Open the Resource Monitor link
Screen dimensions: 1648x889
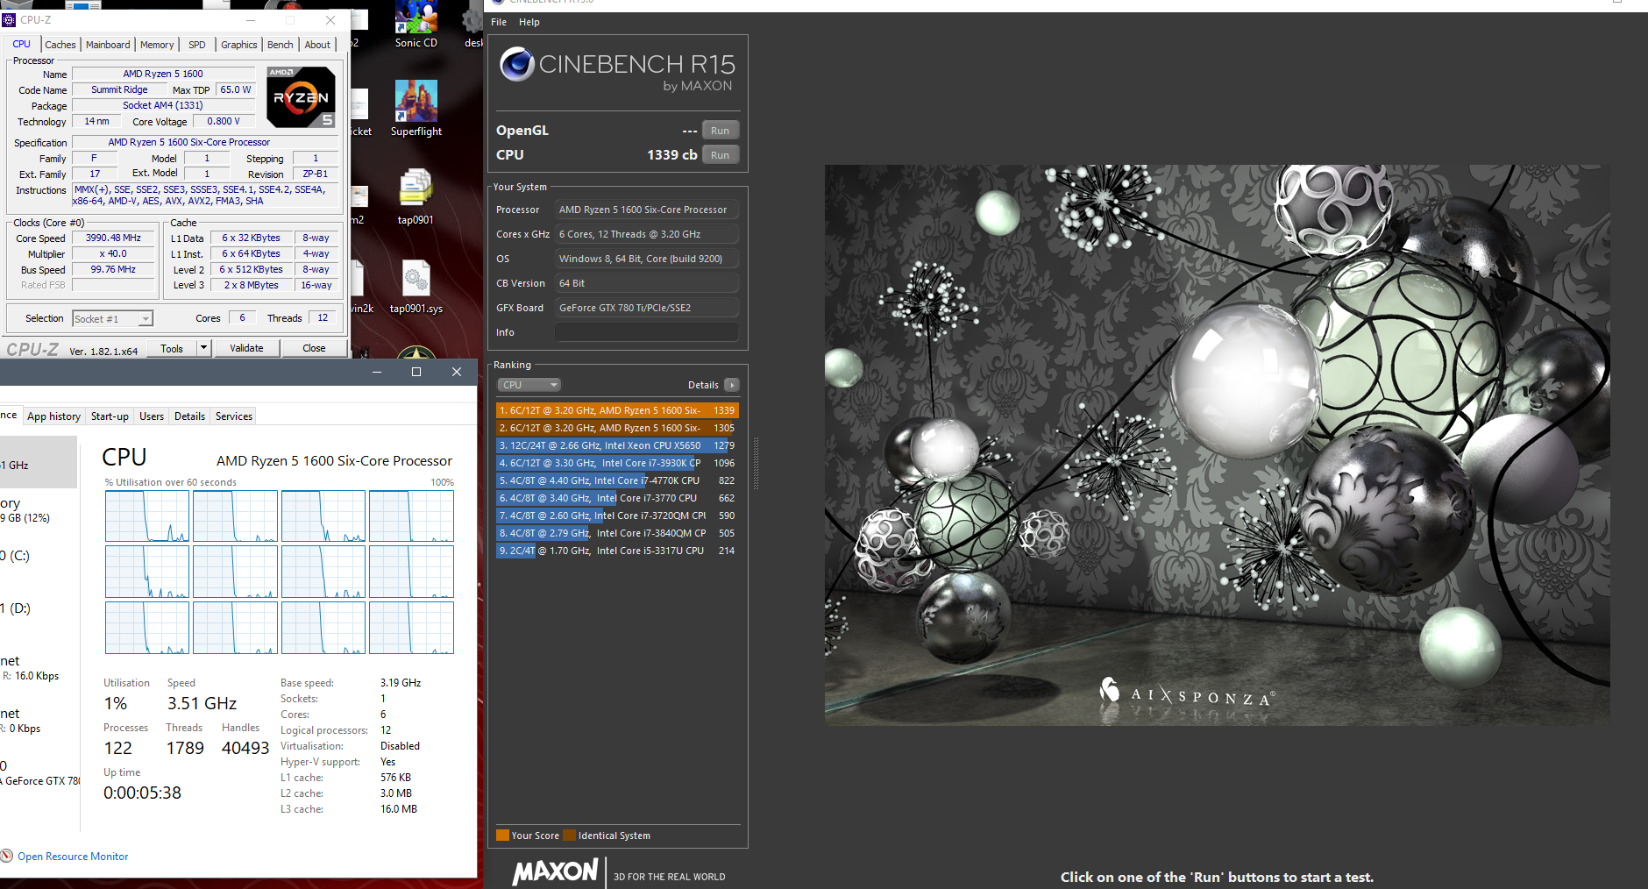click(x=73, y=857)
